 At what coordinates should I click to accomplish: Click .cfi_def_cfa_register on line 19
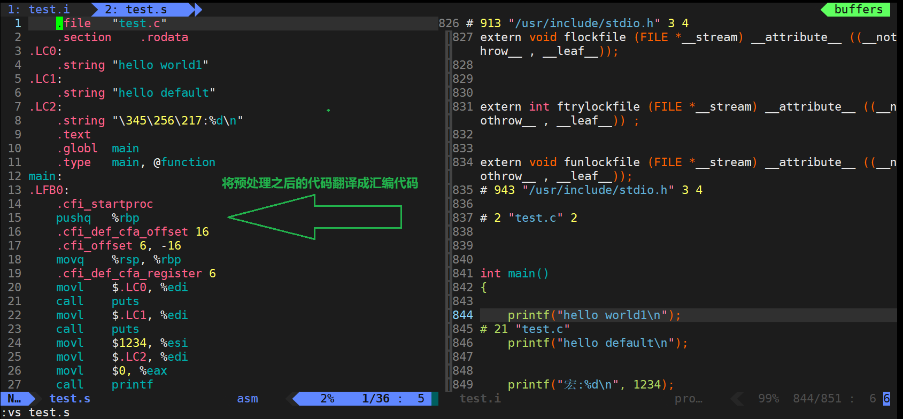[x=129, y=273]
